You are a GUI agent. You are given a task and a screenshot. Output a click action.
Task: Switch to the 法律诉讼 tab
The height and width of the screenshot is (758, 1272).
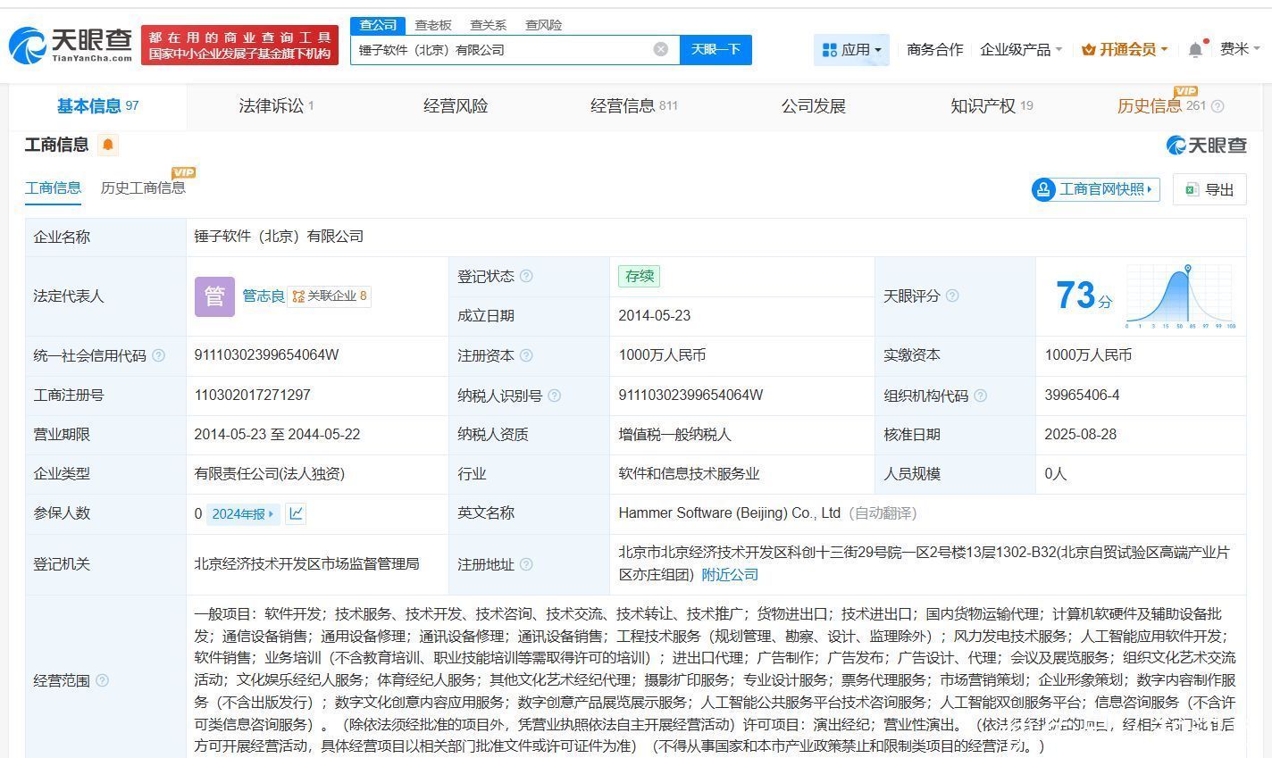pyautogui.click(x=275, y=106)
